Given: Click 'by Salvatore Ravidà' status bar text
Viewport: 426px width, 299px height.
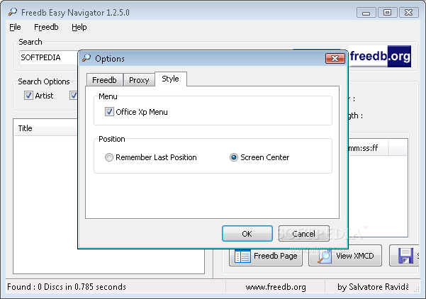Looking at the screenshot, I should pos(373,287).
